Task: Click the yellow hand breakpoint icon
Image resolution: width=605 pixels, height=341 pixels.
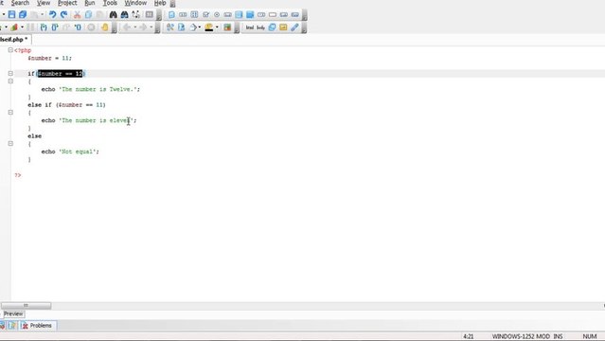Action: click(104, 27)
